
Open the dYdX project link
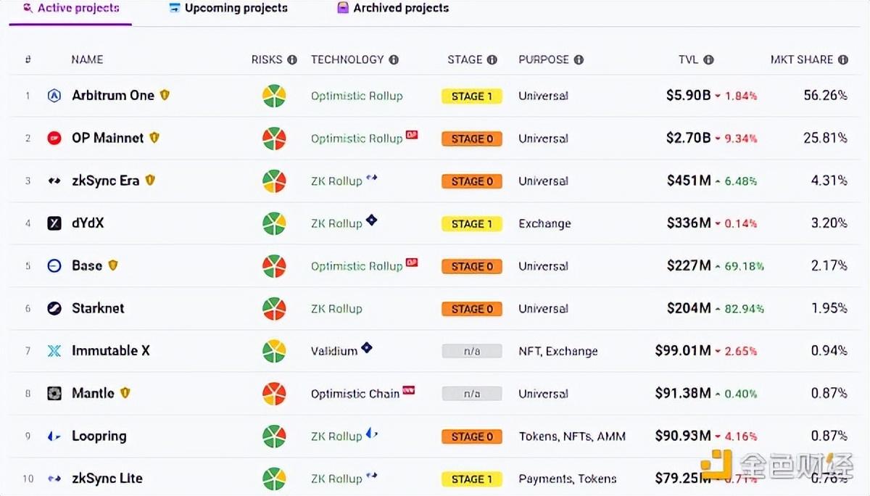tap(88, 223)
